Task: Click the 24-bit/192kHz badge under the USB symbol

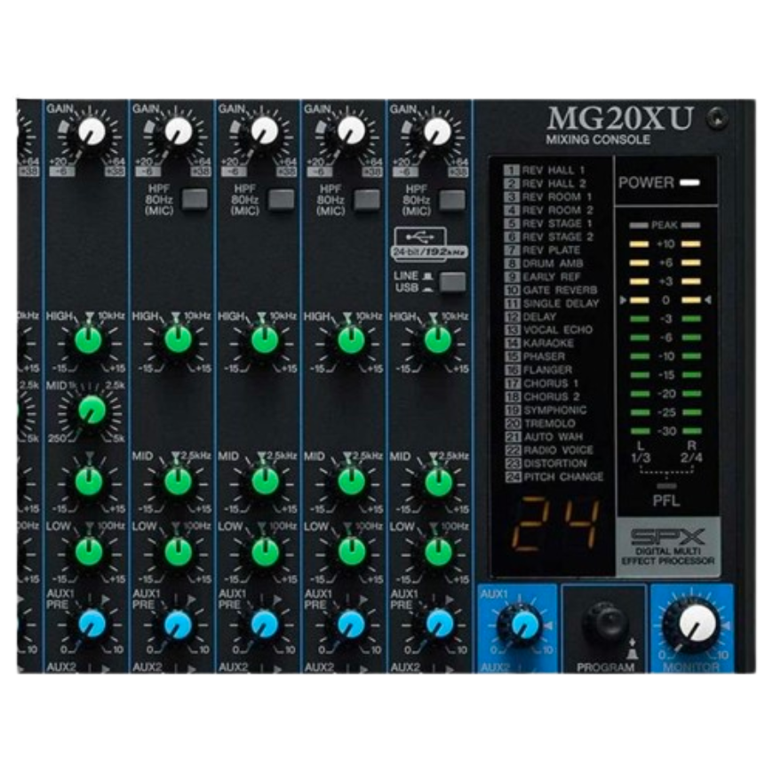Action: [429, 252]
